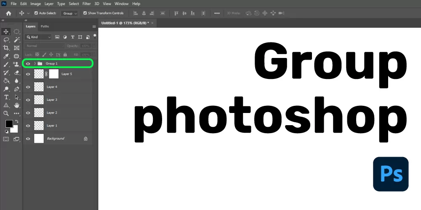Toggle layer filtering on/off switch
421x210 pixels.
pyautogui.click(x=95, y=36)
